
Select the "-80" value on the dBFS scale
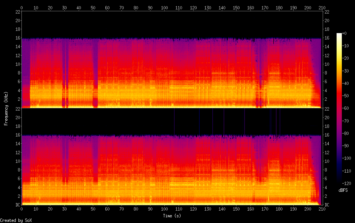click(x=345, y=133)
